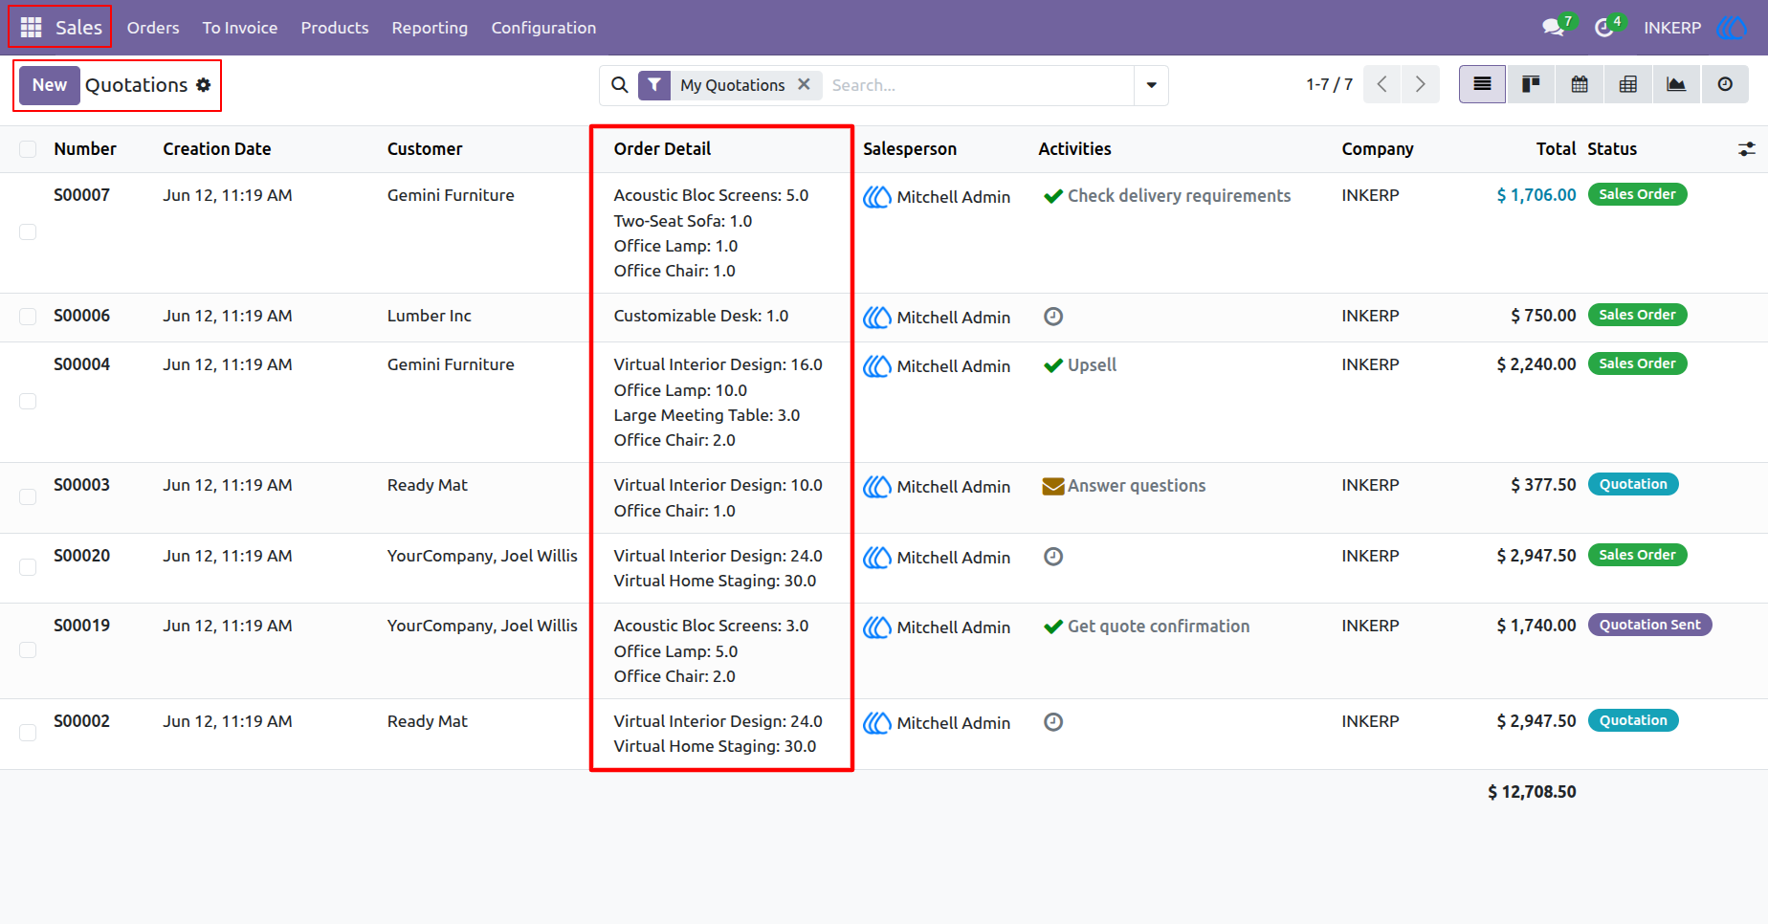Toggle the select all rows checkbox
Viewport: 1768px width, 924px height.
(x=28, y=149)
